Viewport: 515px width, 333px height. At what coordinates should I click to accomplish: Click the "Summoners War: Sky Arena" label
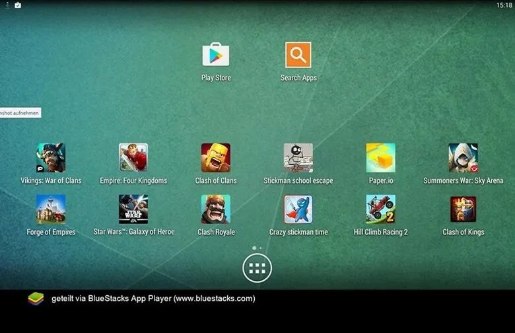pyautogui.click(x=463, y=180)
